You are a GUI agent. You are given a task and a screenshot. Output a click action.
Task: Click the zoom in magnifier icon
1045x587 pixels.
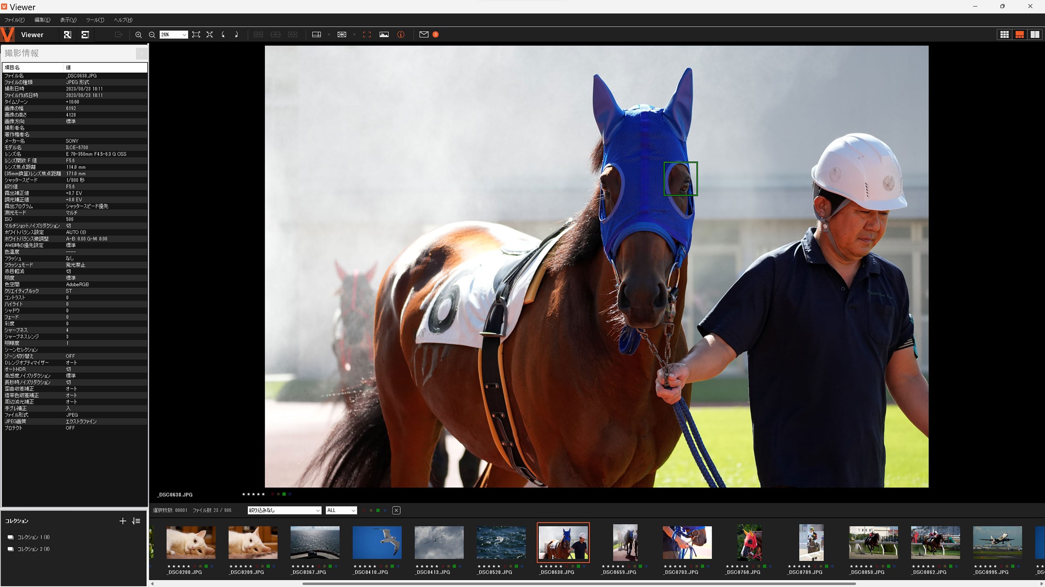[x=138, y=35]
